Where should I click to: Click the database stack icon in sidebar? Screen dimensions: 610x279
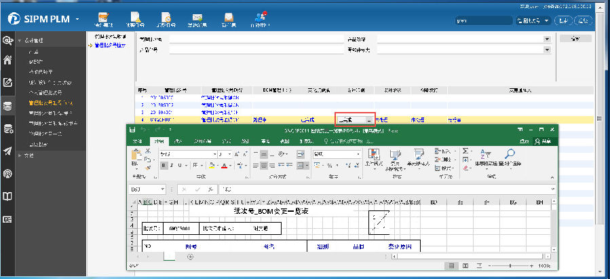point(7,106)
